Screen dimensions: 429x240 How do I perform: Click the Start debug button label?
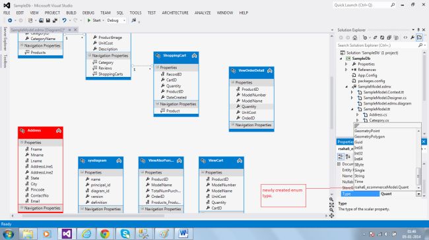[96, 20]
